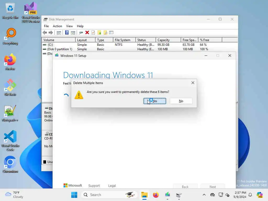
Task: Click the yellow sheet with magnifier icon
Action: (105, 33)
